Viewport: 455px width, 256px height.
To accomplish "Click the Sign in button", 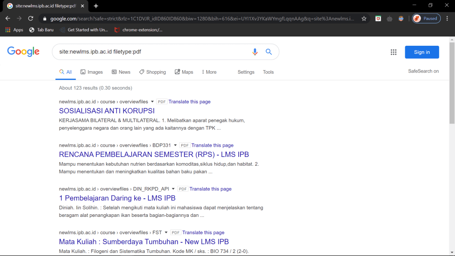I will (x=422, y=52).
